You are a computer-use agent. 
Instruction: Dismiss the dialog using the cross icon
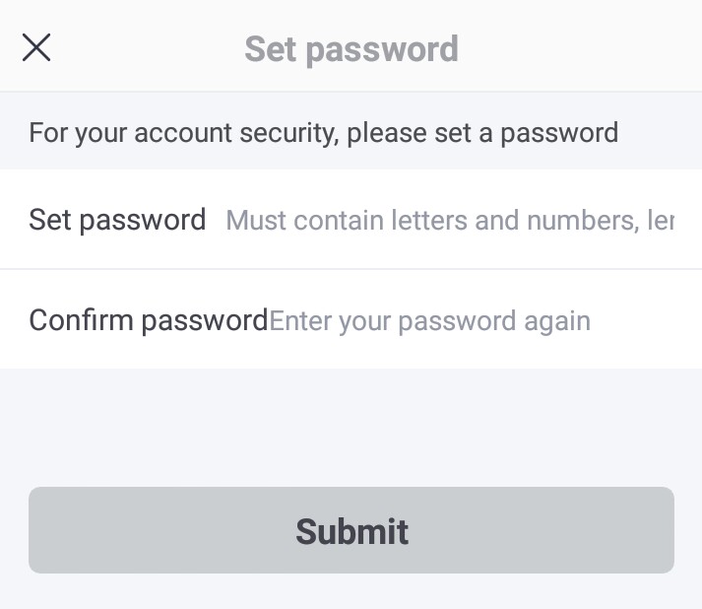click(x=36, y=47)
